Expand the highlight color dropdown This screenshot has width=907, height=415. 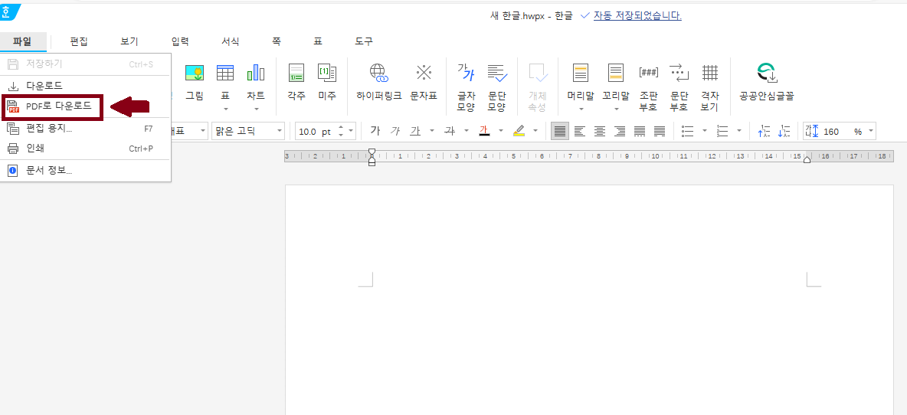point(535,131)
